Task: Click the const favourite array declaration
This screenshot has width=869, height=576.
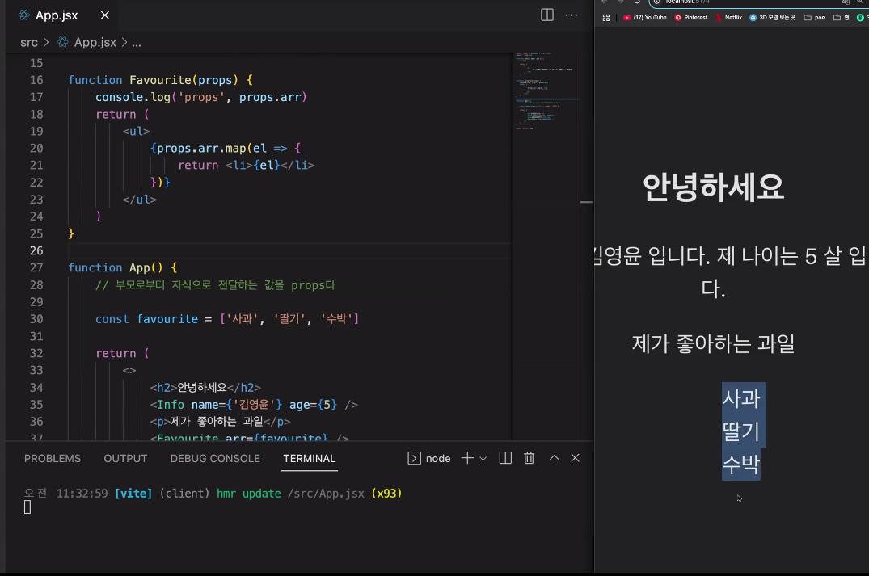Action: point(227,319)
